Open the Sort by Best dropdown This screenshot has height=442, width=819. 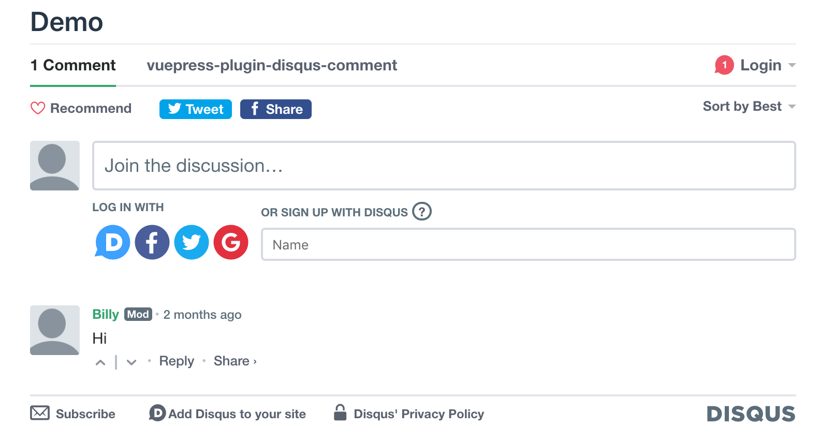coord(749,107)
